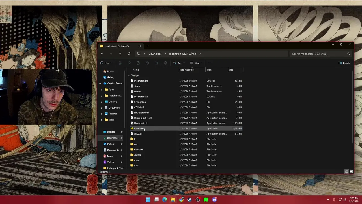This screenshot has height=204, width=362.
Task: Open the See more ellipsis menu
Action: point(210,63)
